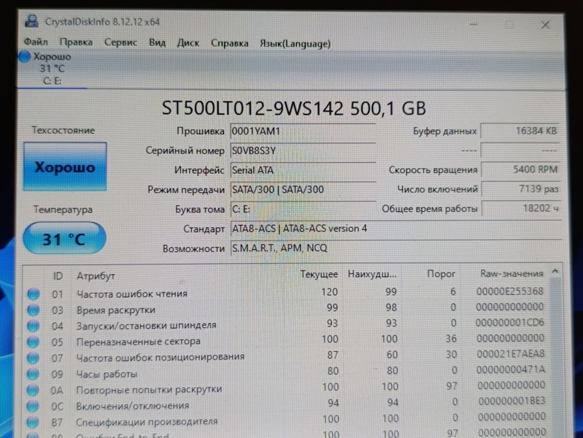
Task: Click status icon for 04 Запуски/остановки шпинделя
Action: 33,326
